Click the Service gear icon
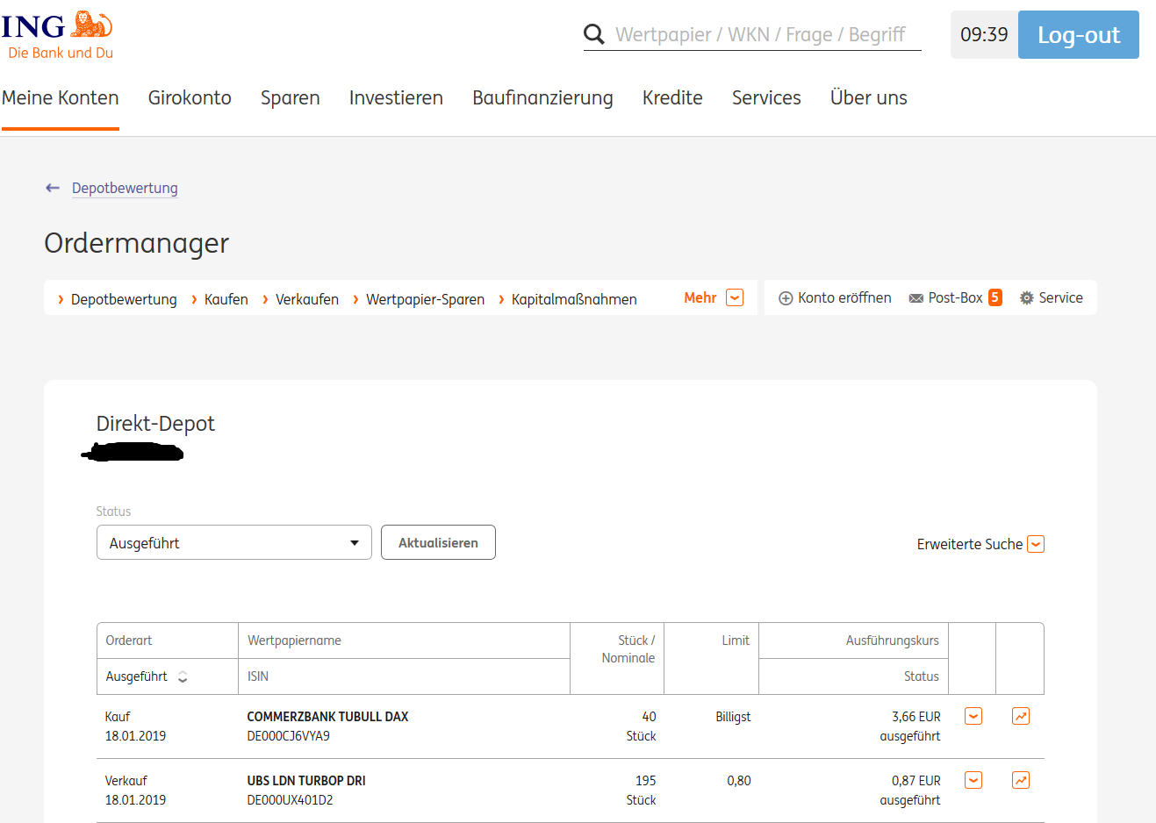Image resolution: width=1156 pixels, height=823 pixels. [1026, 298]
